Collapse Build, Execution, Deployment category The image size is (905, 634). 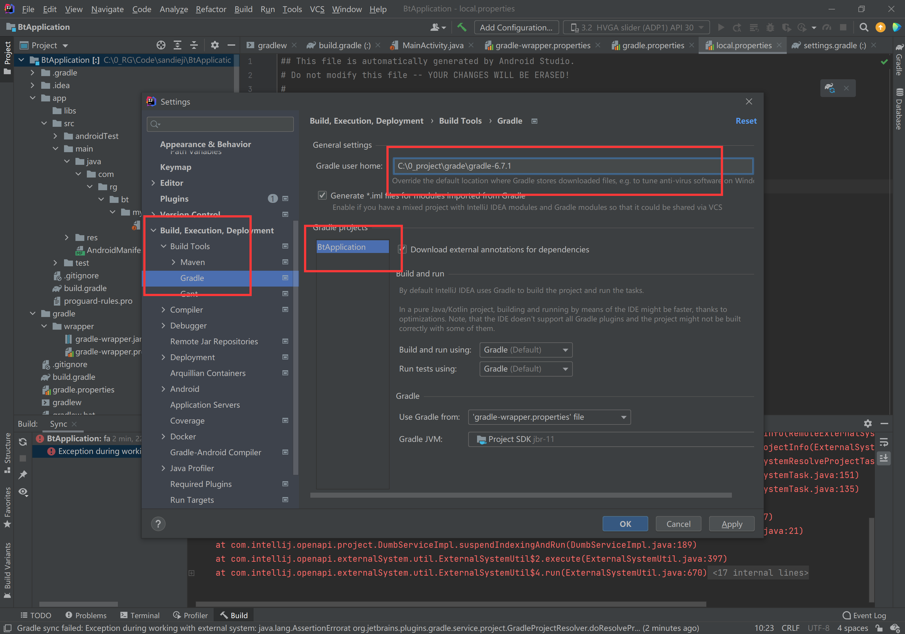point(153,231)
